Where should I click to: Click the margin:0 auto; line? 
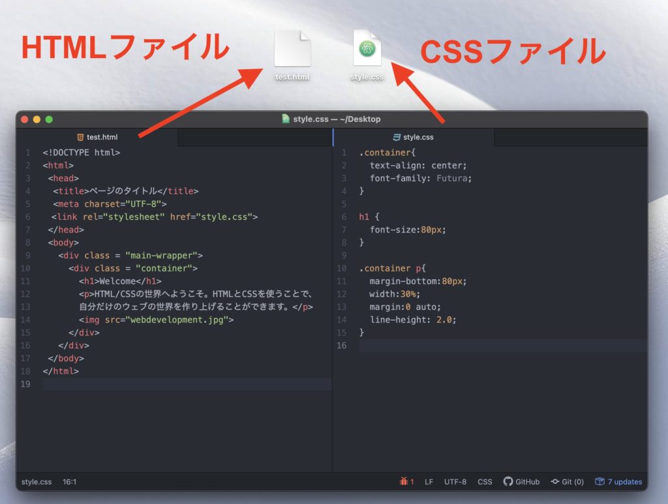pyautogui.click(x=405, y=307)
